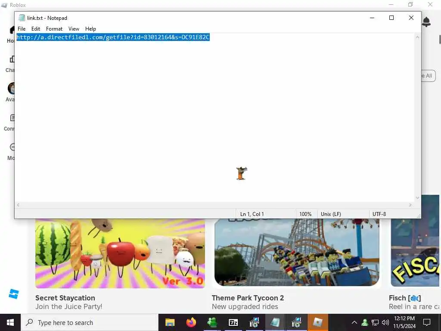Switch to Notepad taskbar button
Screen dimensions: 441x331
(x=275, y=322)
